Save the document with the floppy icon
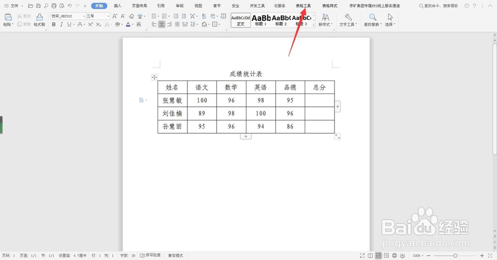497x260 pixels. 38,5
